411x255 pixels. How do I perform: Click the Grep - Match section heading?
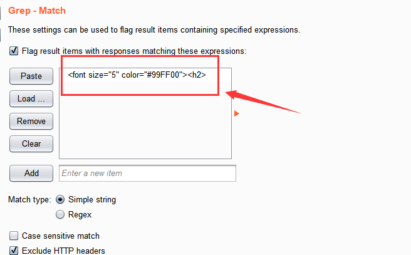(37, 11)
